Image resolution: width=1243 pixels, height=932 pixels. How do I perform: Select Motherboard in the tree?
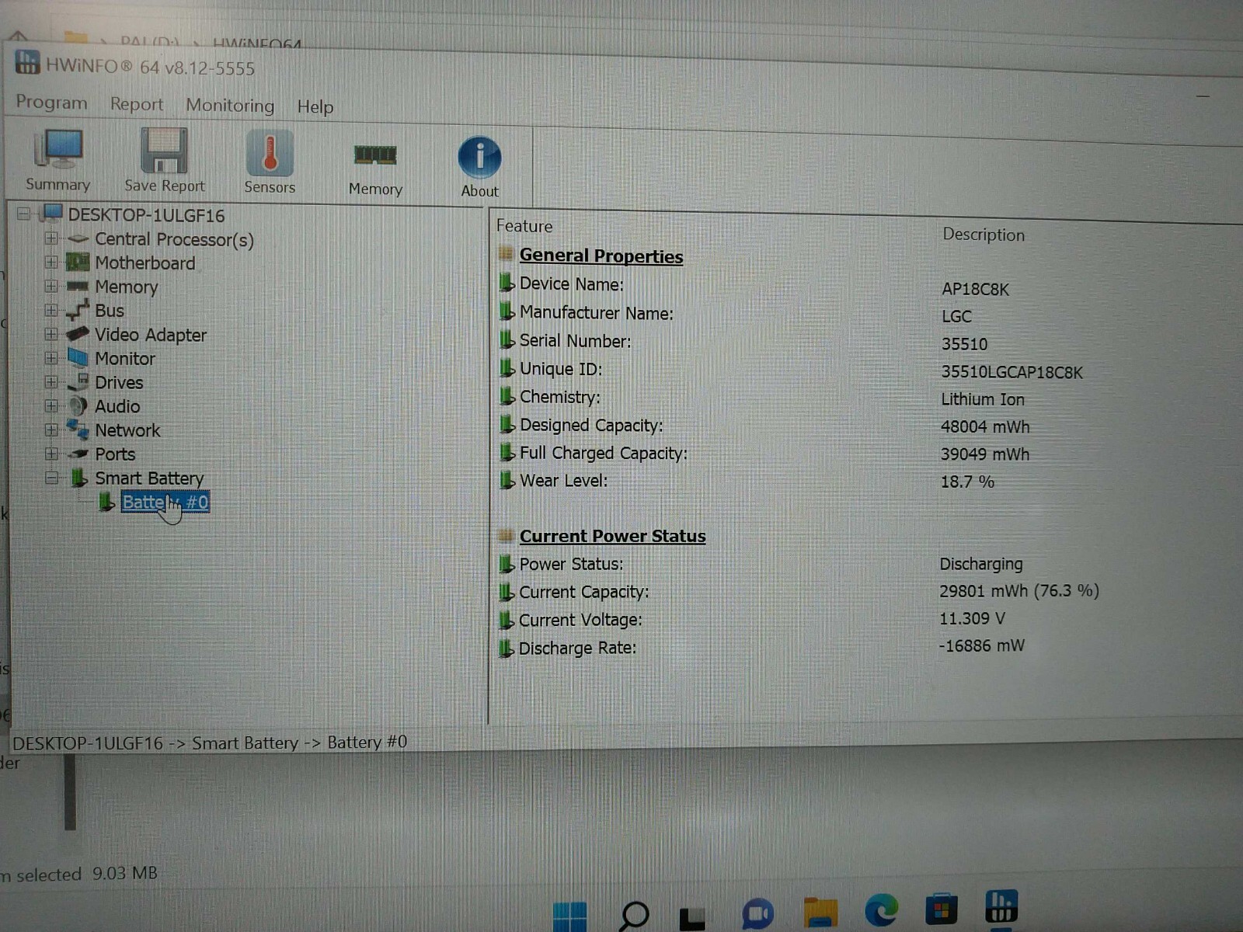[144, 263]
